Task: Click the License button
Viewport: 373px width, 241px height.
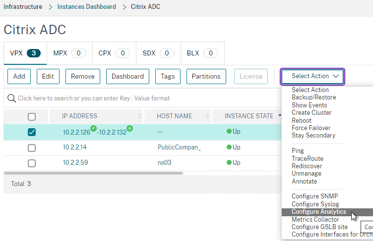Action: click(x=250, y=76)
